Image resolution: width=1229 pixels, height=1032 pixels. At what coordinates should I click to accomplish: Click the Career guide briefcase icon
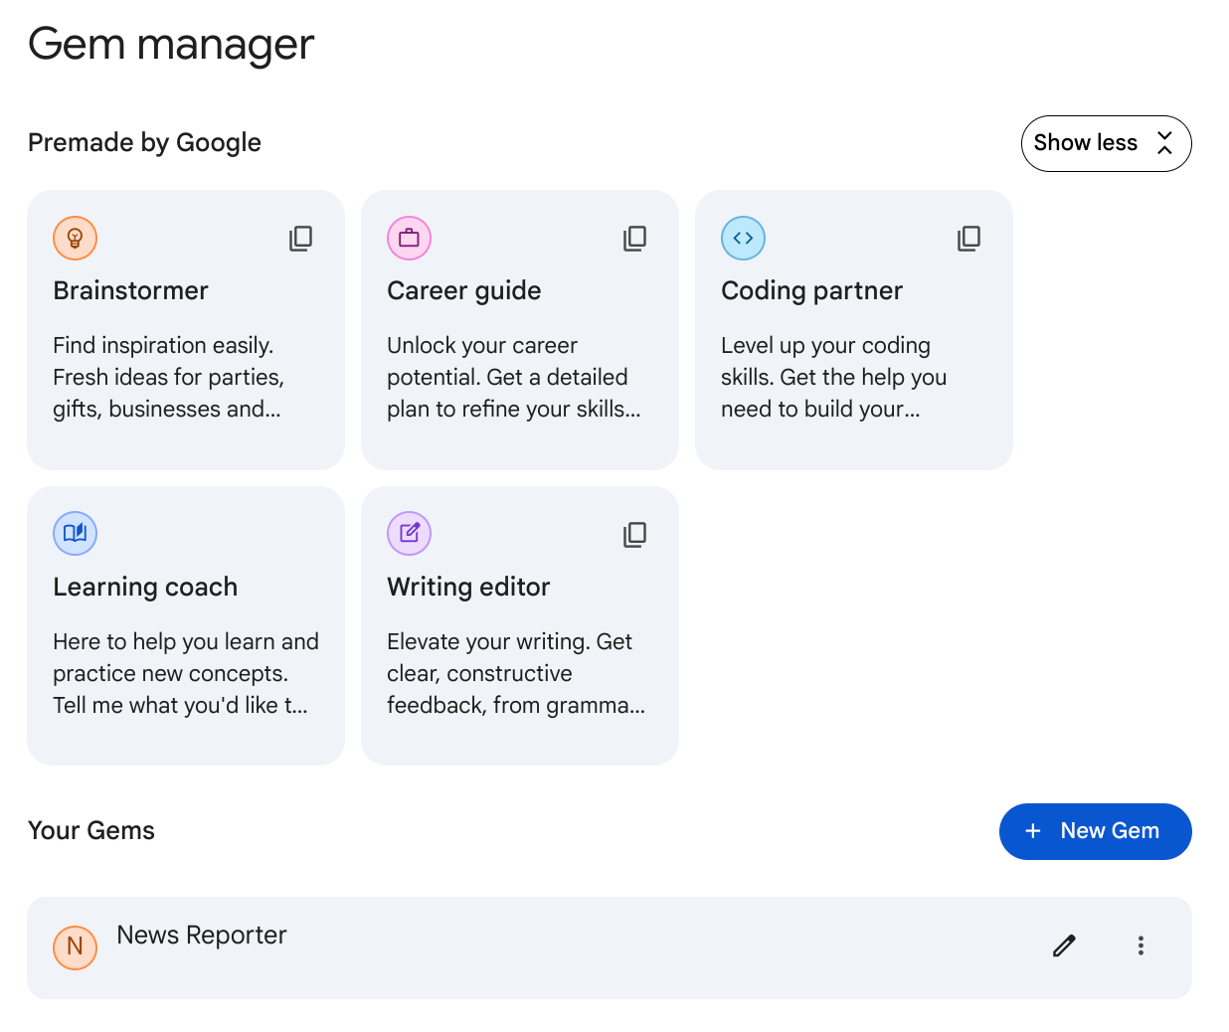tap(409, 238)
